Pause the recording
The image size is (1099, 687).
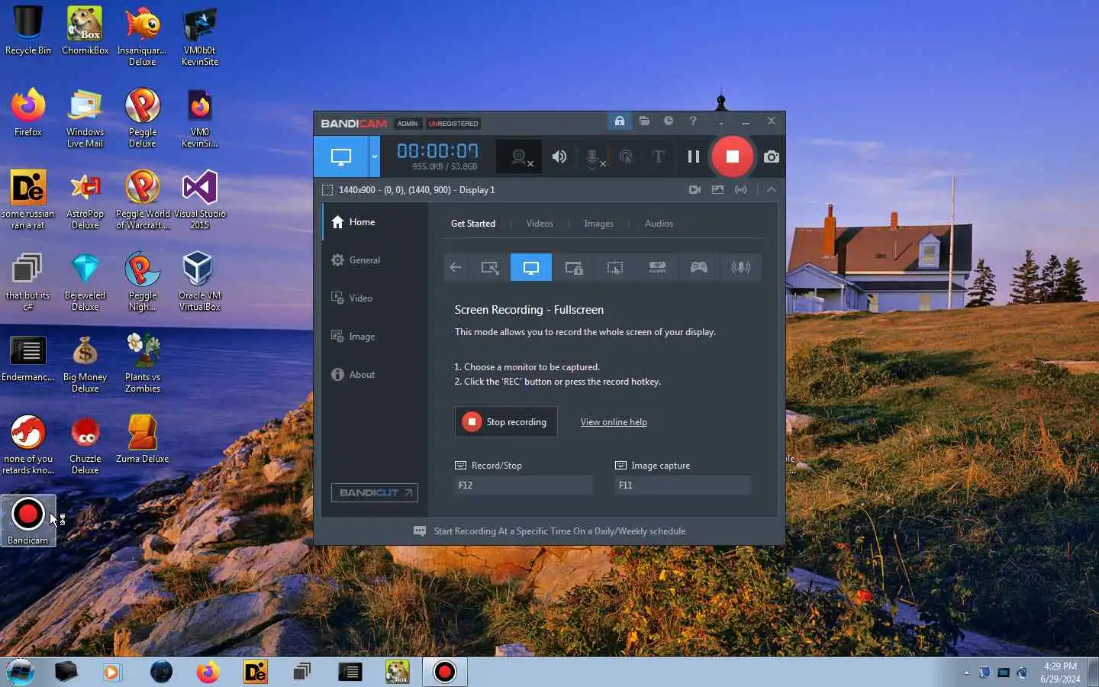tap(693, 156)
